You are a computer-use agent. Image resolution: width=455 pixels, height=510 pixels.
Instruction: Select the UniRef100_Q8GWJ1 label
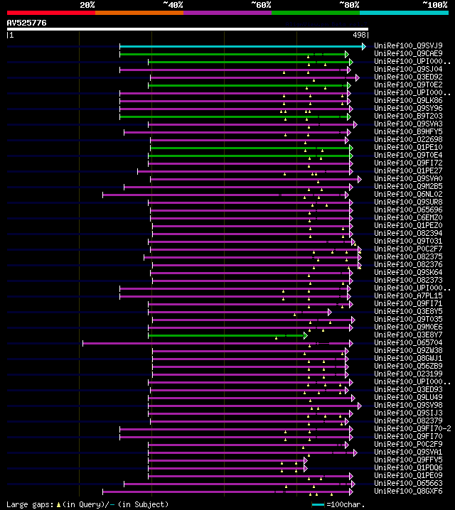[408, 358]
